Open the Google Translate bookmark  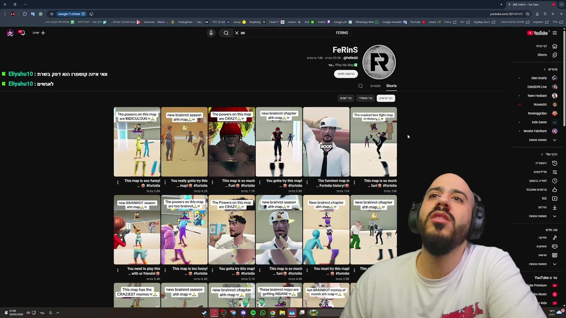(x=394, y=22)
